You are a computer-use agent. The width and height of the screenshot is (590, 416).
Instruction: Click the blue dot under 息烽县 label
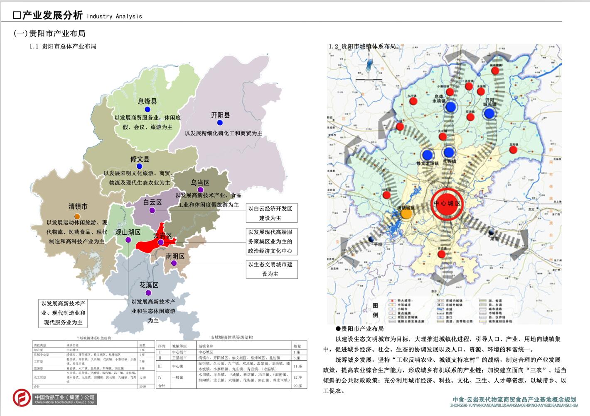click(x=147, y=109)
